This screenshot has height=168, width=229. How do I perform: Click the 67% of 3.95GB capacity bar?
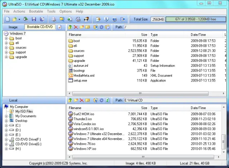(x=196, y=19)
